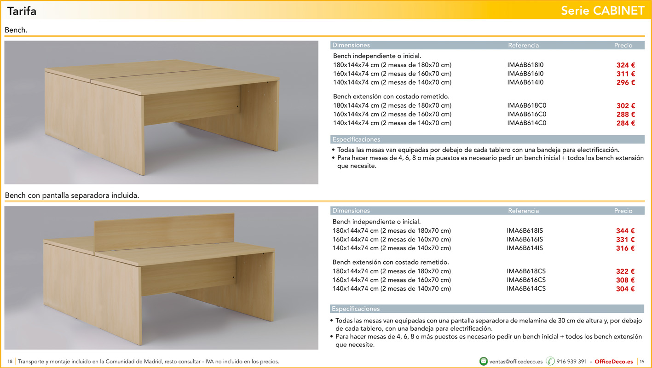Click the 288 € price
652x368 pixels.
pyautogui.click(x=626, y=115)
